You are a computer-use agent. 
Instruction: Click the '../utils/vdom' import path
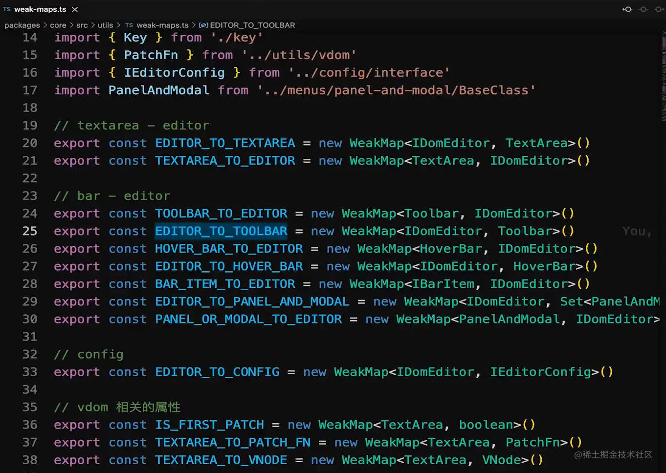coord(299,55)
